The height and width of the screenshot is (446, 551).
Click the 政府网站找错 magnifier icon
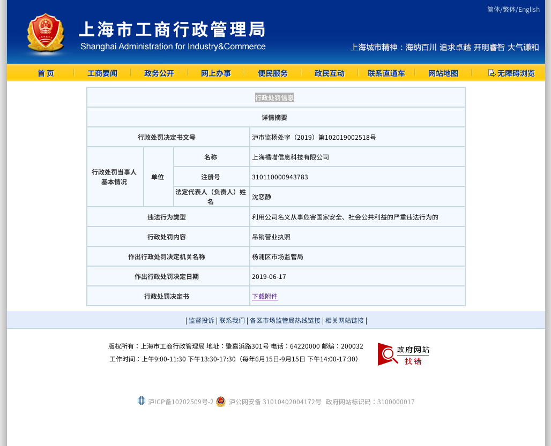387,354
